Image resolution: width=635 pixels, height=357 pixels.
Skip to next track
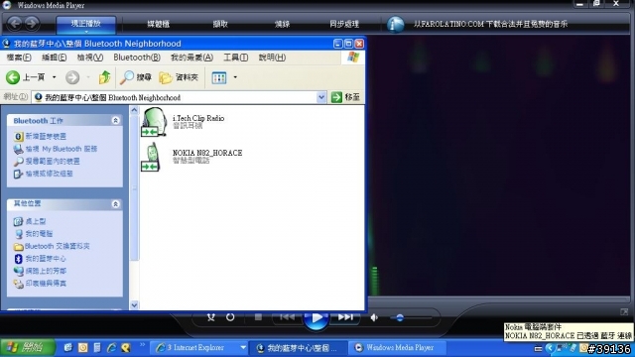[345, 317]
